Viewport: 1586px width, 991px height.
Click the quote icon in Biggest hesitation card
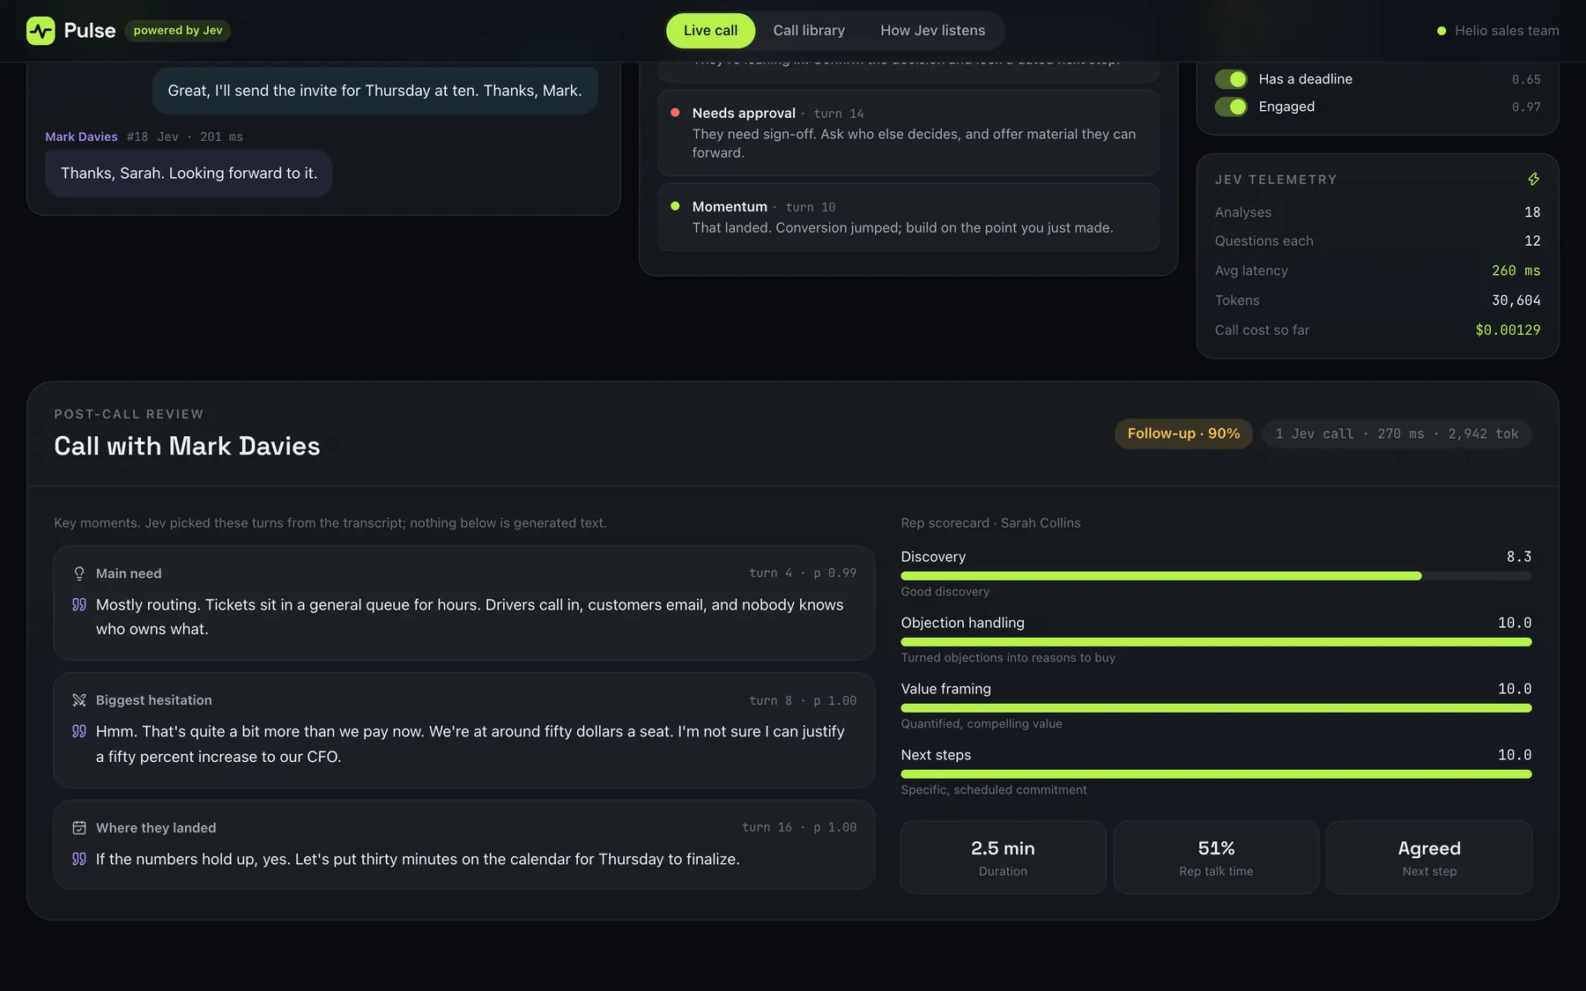[79, 731]
